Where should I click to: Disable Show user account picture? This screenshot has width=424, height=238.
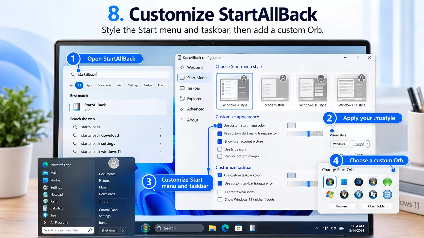[x=220, y=141]
